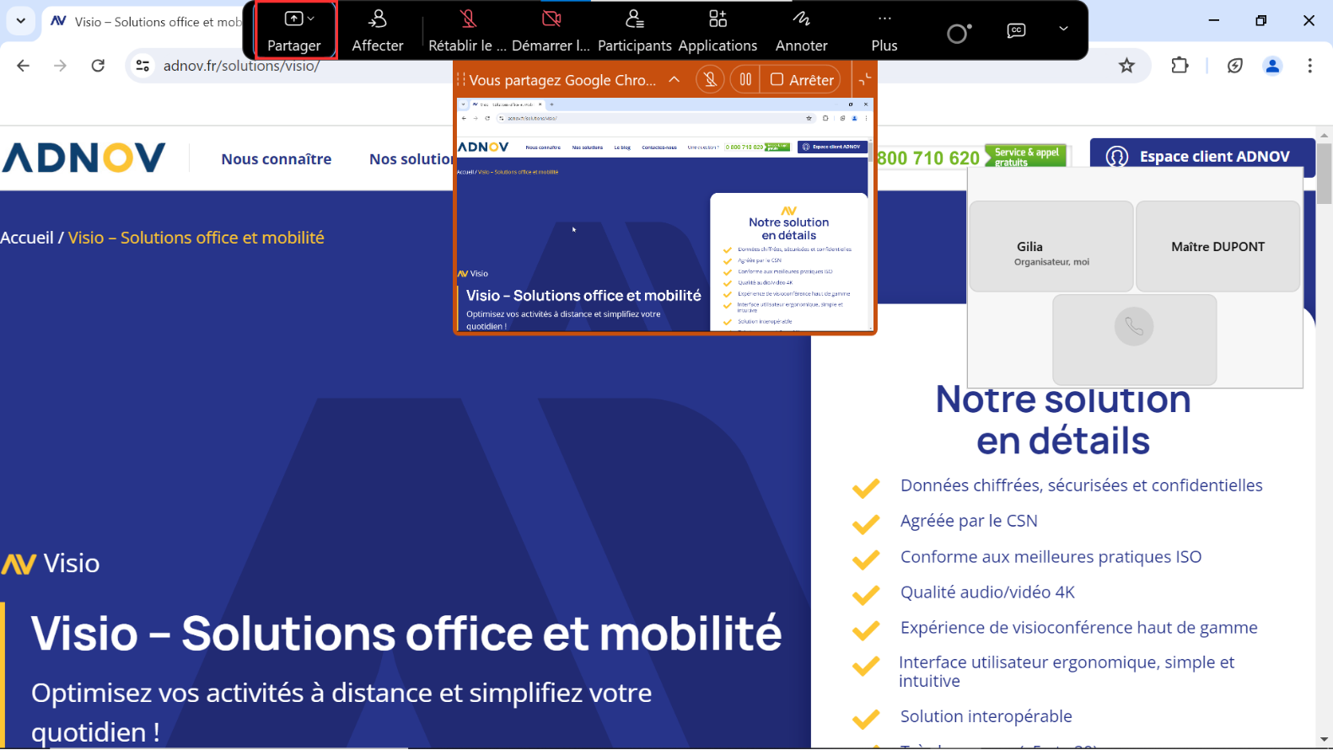Screen dimensions: 1333x750
Task: Click the headset icon in Espace client button
Action: pos(1117,157)
